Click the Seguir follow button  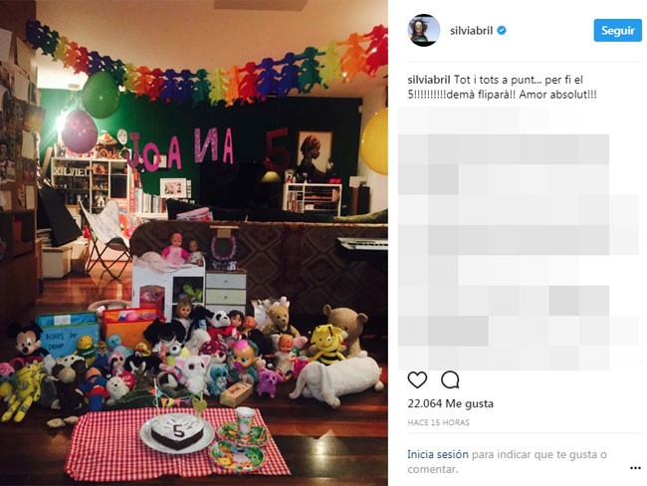pos(618,31)
